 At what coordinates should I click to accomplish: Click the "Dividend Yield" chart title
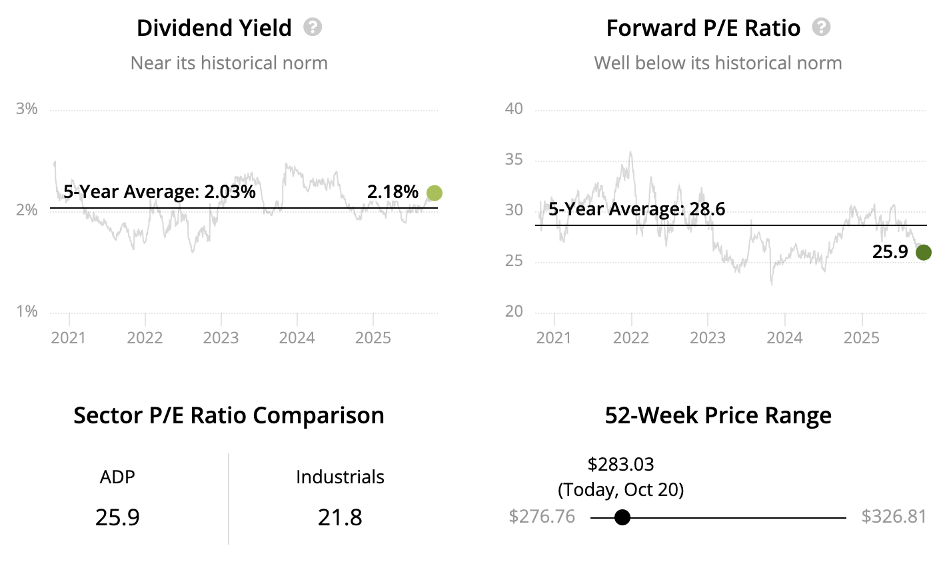click(214, 28)
